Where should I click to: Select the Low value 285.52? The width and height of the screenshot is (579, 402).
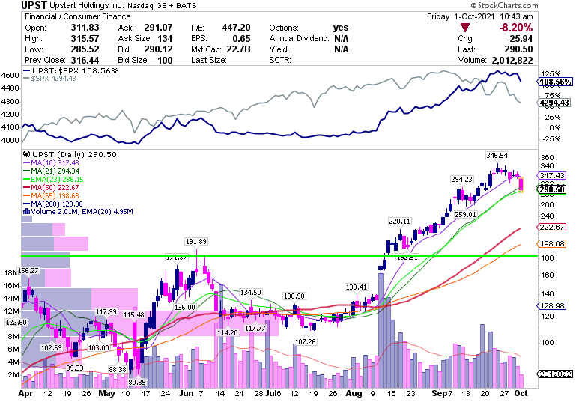85,49
